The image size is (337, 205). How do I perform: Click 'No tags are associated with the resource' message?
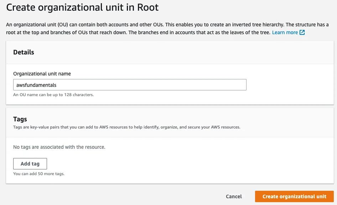(59, 147)
